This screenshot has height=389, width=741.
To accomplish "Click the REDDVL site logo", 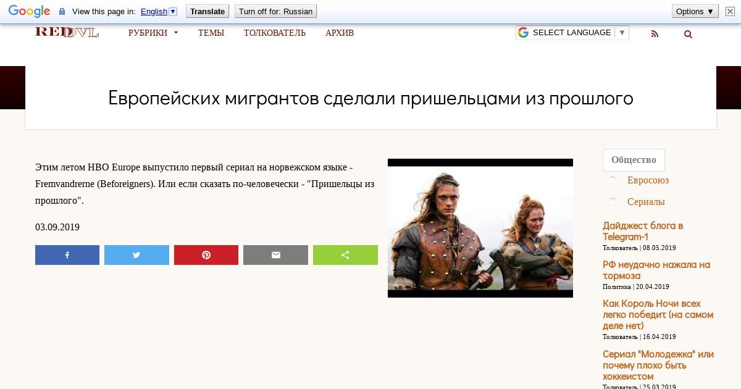I will click(x=67, y=32).
